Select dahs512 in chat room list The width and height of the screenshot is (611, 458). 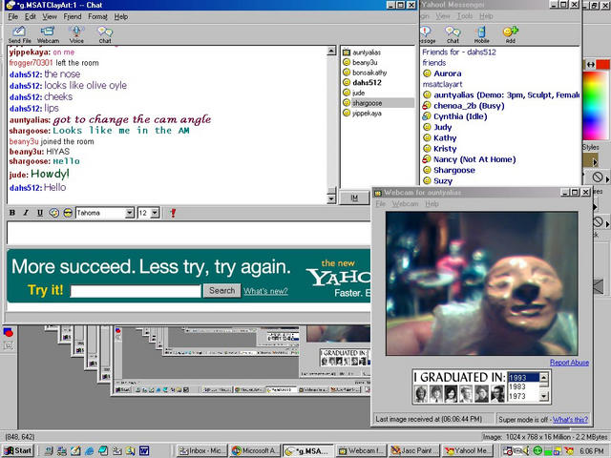(x=367, y=83)
